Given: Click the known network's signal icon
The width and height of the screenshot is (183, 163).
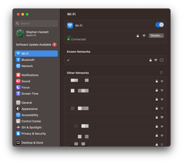Looking at the screenshot, I should (156, 60).
